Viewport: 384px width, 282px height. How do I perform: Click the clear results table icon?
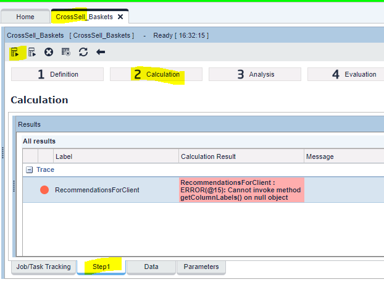click(66, 53)
